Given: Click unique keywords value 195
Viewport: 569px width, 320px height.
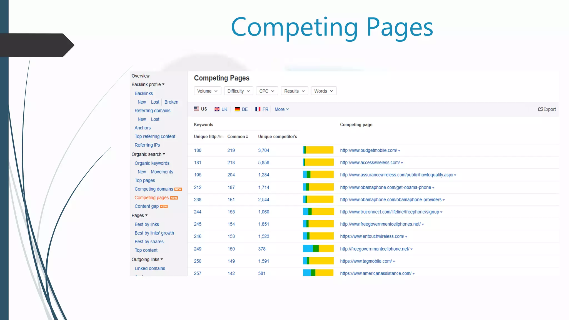Looking at the screenshot, I should (198, 175).
